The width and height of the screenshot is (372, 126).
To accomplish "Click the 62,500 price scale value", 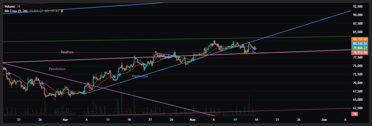I will click(x=358, y=108).
